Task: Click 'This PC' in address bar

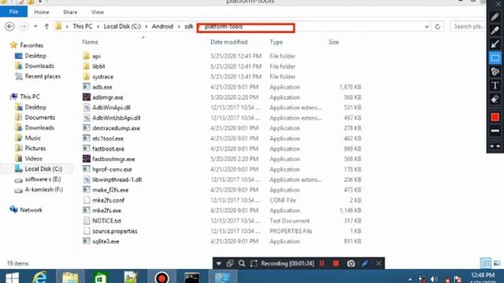Action: tap(82, 26)
